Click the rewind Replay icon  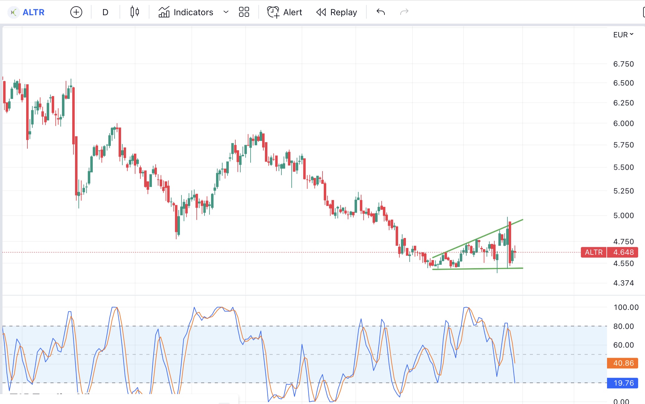click(321, 12)
